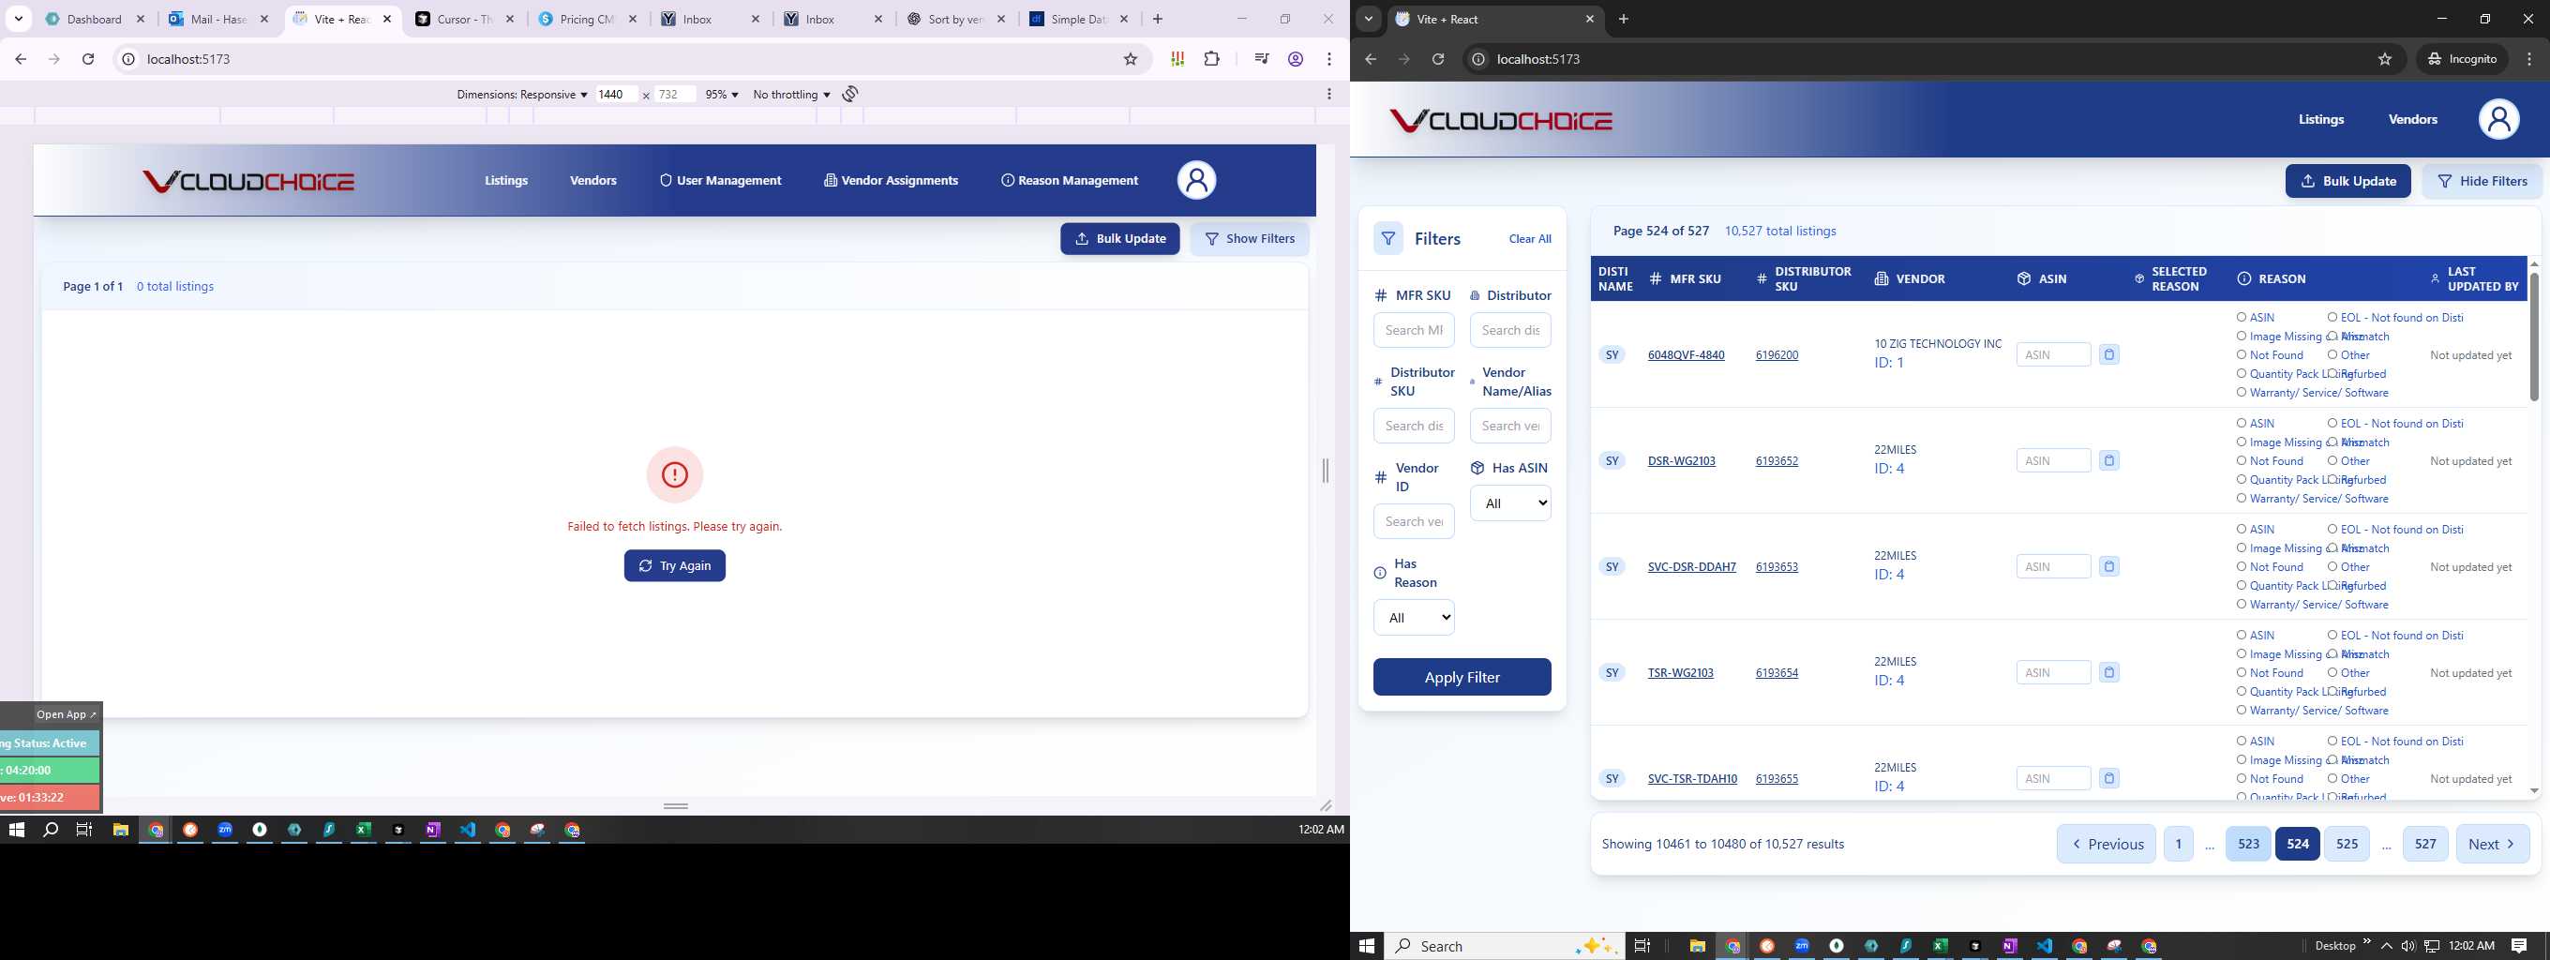The width and height of the screenshot is (2550, 960).
Task: Click the ASIN input for 6048QVF-4840
Action: 2053,354
